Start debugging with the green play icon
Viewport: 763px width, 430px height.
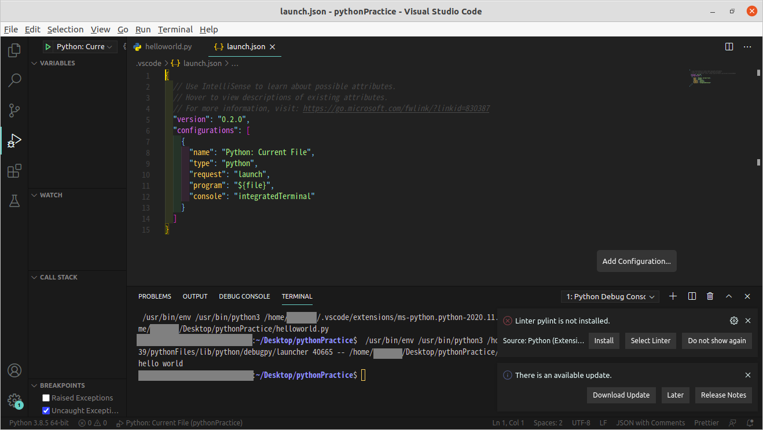tap(49, 47)
